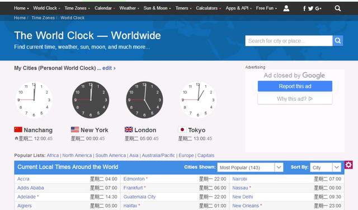Screen dimensions: 358x210
Task: Click blue search button beside city field
Action: (338, 41)
